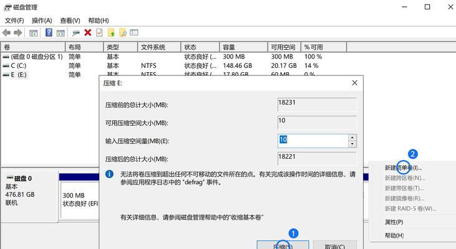The width and height of the screenshot is (456, 249).
Task: Click the greyed 新建跨区卷(N)... context item
Action: 405,178
